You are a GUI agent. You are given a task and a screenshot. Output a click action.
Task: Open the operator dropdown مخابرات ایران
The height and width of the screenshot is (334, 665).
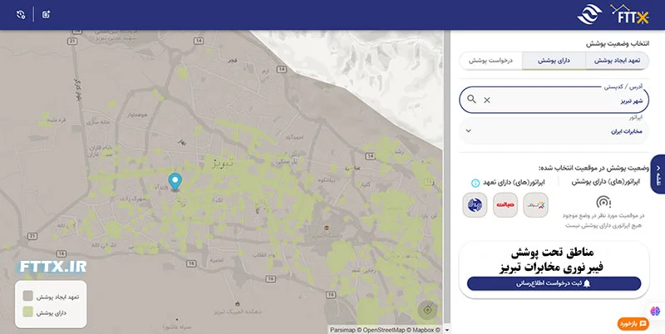click(554, 131)
